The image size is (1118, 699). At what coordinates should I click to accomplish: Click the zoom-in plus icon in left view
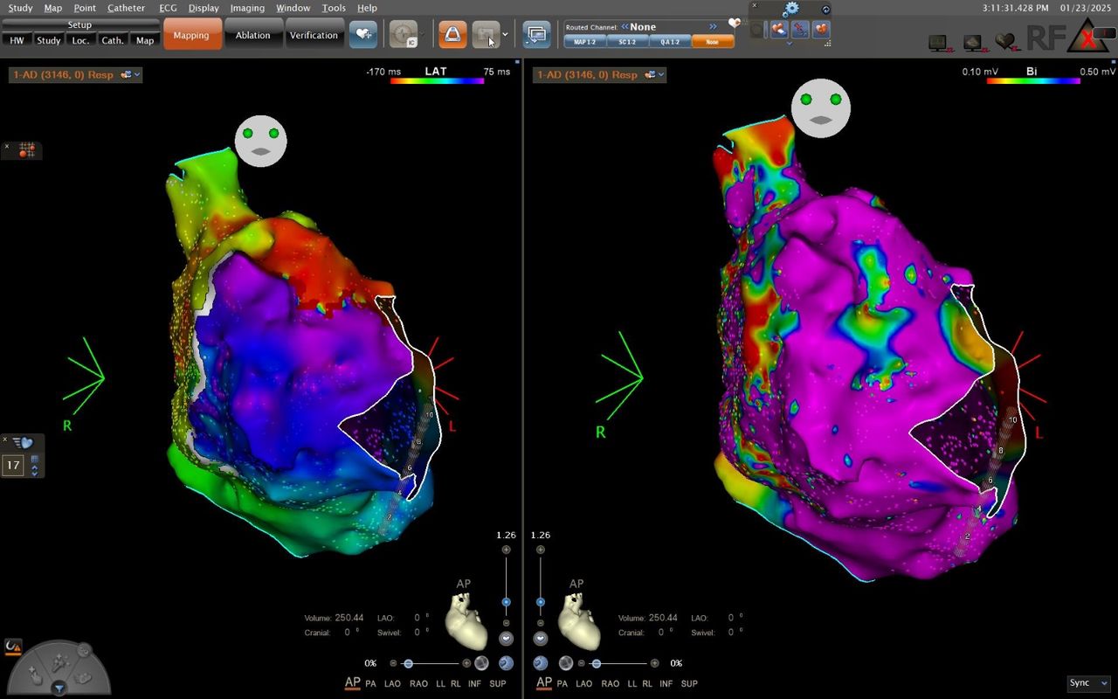coord(506,550)
